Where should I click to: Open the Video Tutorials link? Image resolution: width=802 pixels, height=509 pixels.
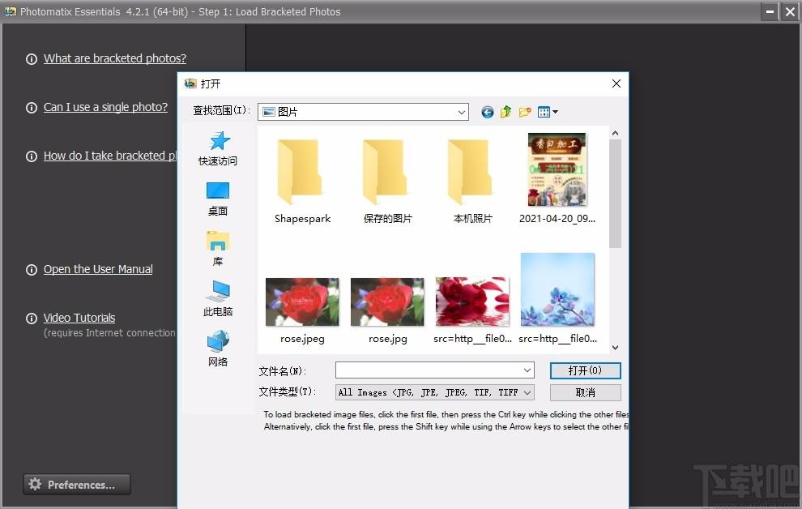[x=79, y=318]
